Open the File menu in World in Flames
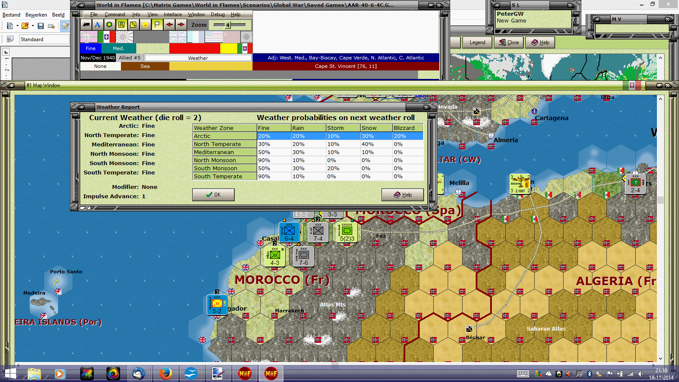 94,14
